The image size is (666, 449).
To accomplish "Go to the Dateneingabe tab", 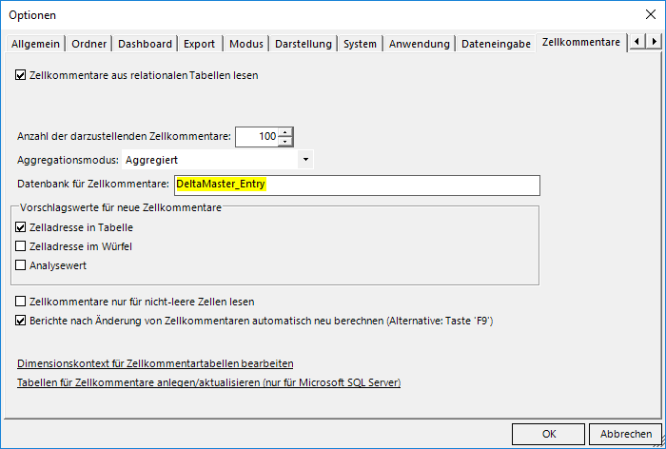I will click(x=496, y=44).
